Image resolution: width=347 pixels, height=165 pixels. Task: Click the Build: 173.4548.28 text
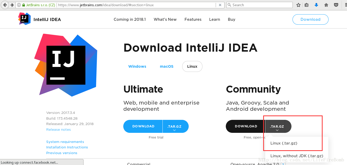point(62,119)
